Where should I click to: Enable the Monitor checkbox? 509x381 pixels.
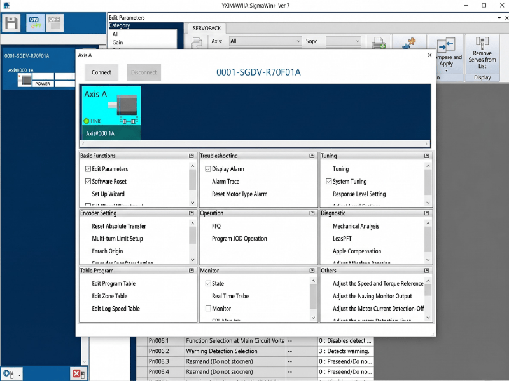coord(208,309)
